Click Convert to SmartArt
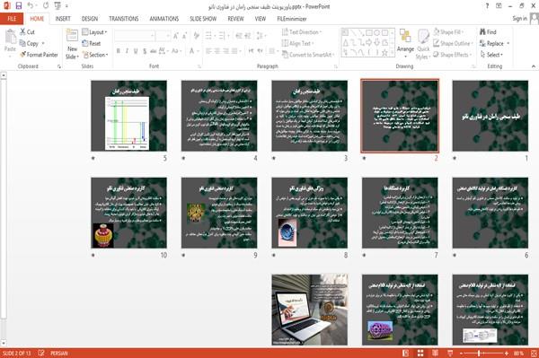Viewport: 539px width, 358px height. [x=307, y=55]
